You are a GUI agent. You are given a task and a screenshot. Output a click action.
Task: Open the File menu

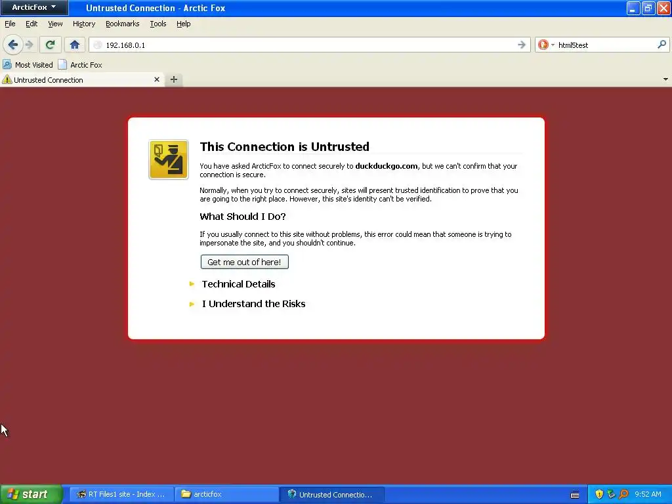point(10,24)
